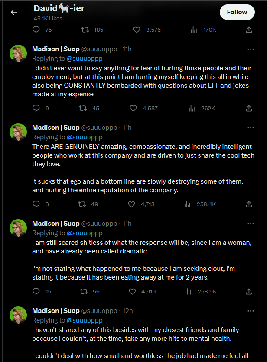The height and width of the screenshot is (362, 267).
Task: Open more options for the LTT jokes tweet
Action: tap(251, 49)
